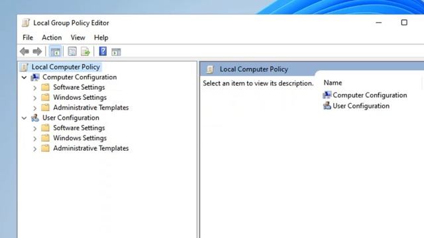Click the Back arrow toolbar button
Image resolution: width=424 pixels, height=238 pixels.
pos(25,52)
